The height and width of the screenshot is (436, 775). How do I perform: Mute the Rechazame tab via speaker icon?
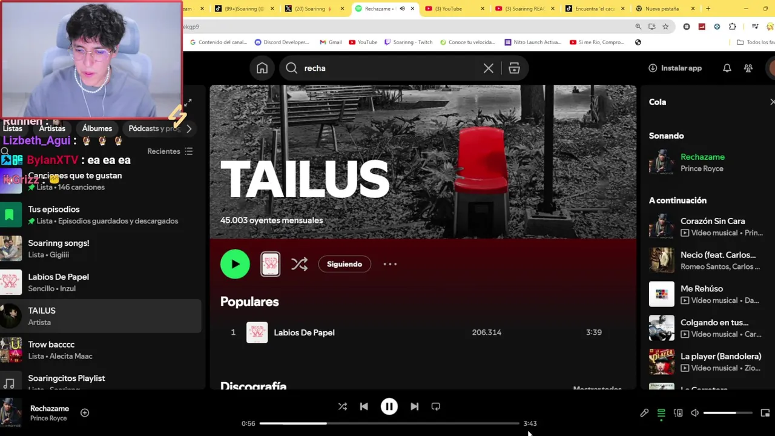pos(402,9)
